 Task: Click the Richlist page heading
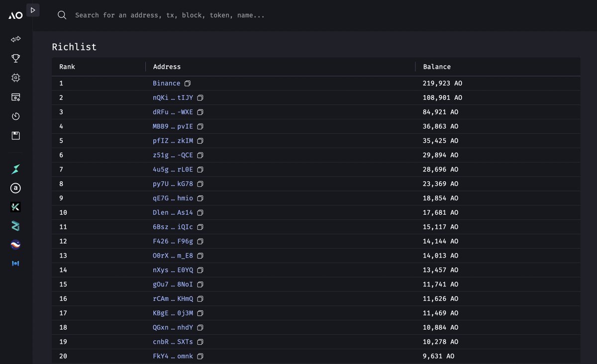point(74,47)
